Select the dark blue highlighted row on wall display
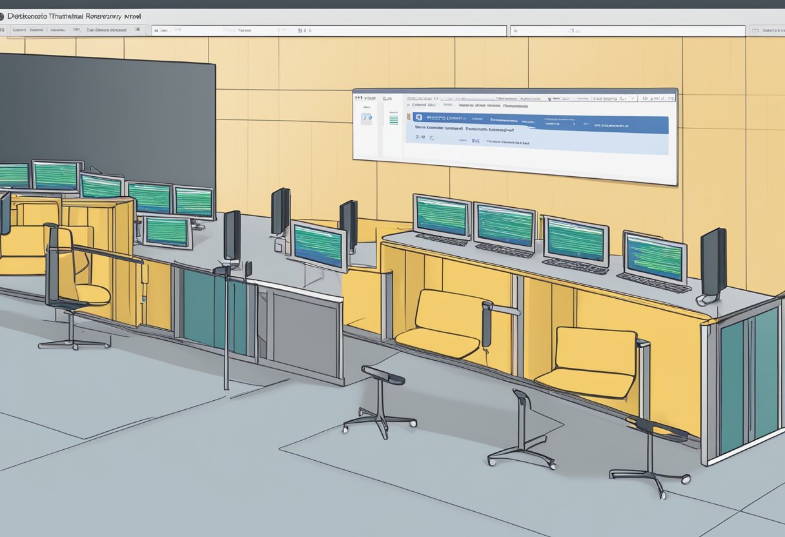 [539, 123]
